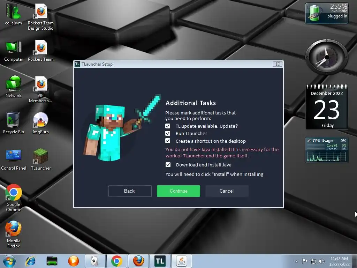Click the battery meter gadget

pyautogui.click(x=327, y=13)
